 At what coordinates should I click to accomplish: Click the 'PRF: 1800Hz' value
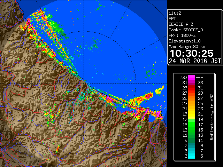[182, 35]
